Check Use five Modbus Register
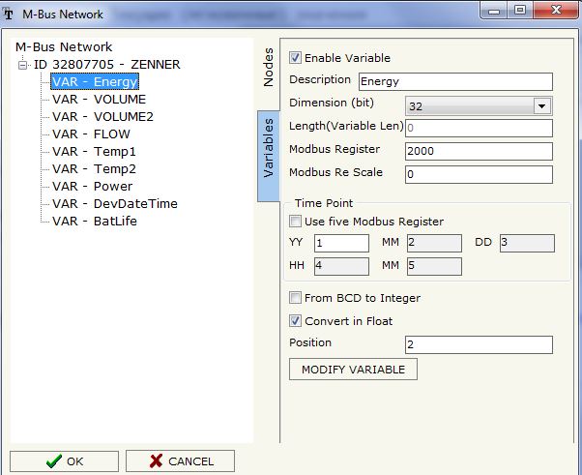The width and height of the screenshot is (582, 475). click(296, 222)
